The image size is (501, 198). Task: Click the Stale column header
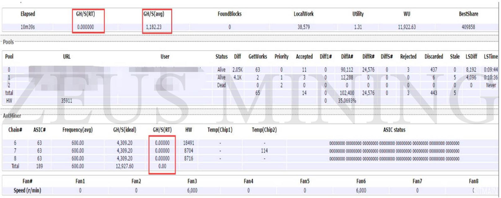[455, 57]
